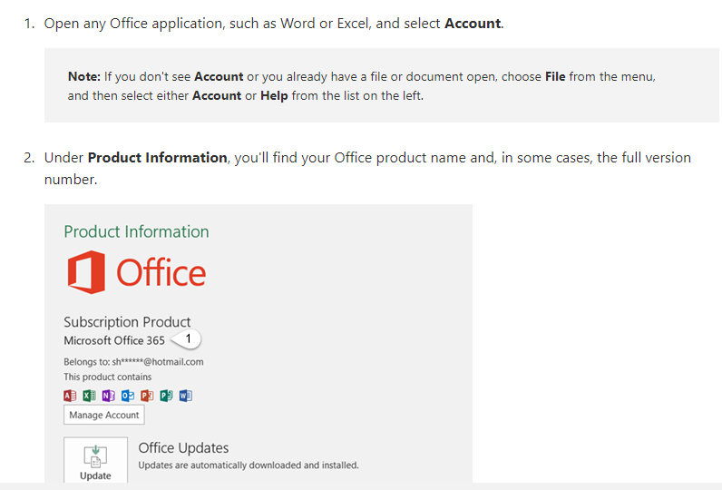This screenshot has height=490, width=722.
Task: Click the Belongs to email line
Action: pyautogui.click(x=133, y=362)
